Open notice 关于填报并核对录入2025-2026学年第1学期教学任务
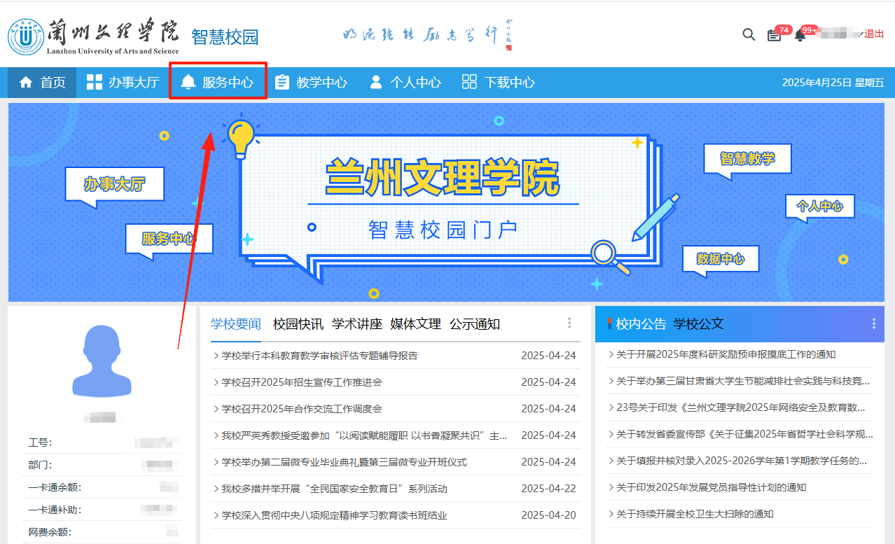 (742, 461)
